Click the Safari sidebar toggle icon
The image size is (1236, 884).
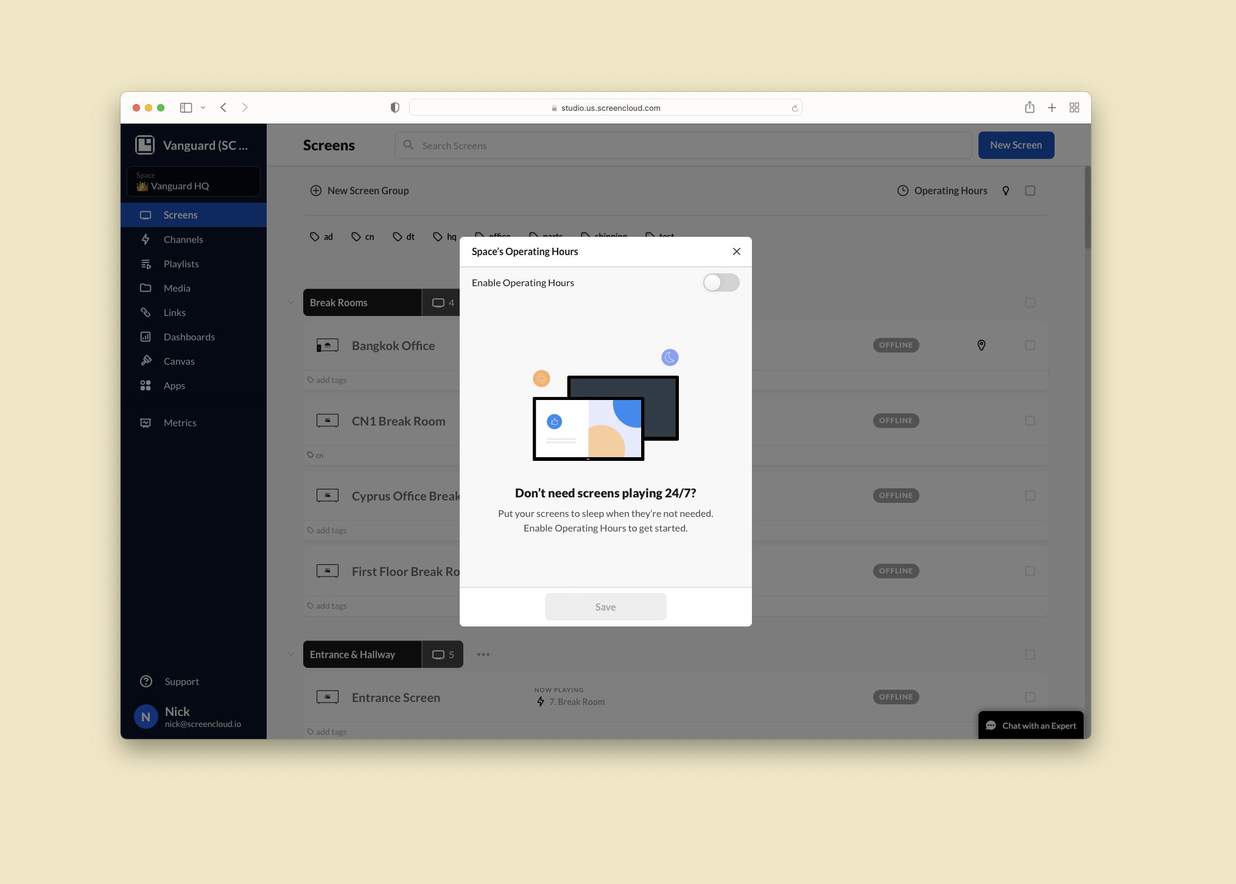[186, 108]
